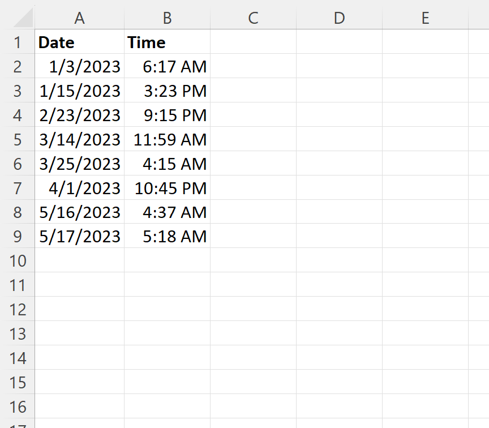This screenshot has height=428, width=489.
Task: Select the empty cell C2
Action: [253, 66]
